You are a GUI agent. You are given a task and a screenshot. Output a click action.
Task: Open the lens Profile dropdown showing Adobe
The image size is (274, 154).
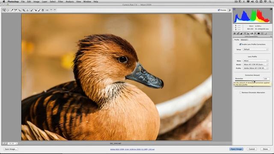pyautogui.click(x=256, y=68)
